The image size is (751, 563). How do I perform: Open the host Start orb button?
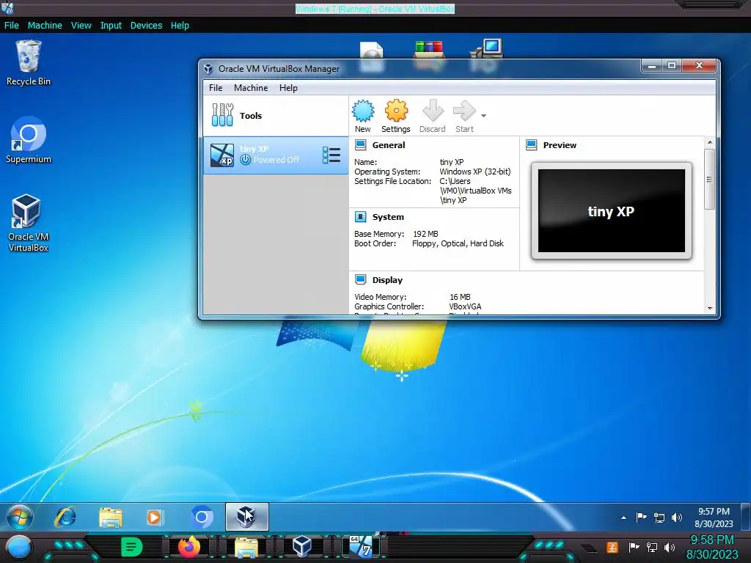pyautogui.click(x=18, y=547)
